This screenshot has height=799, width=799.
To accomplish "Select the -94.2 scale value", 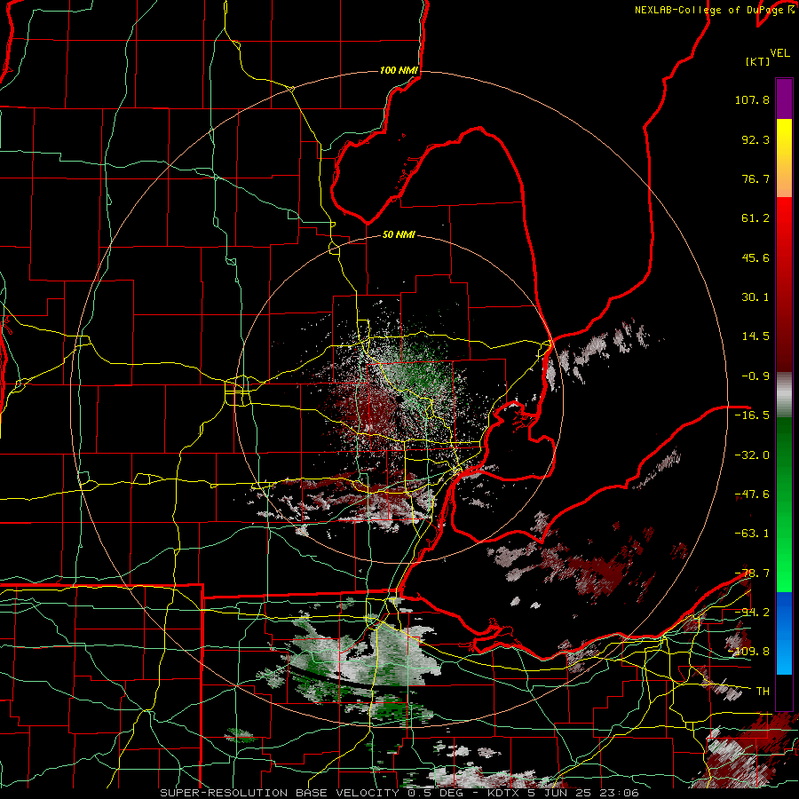I will pyautogui.click(x=752, y=612).
